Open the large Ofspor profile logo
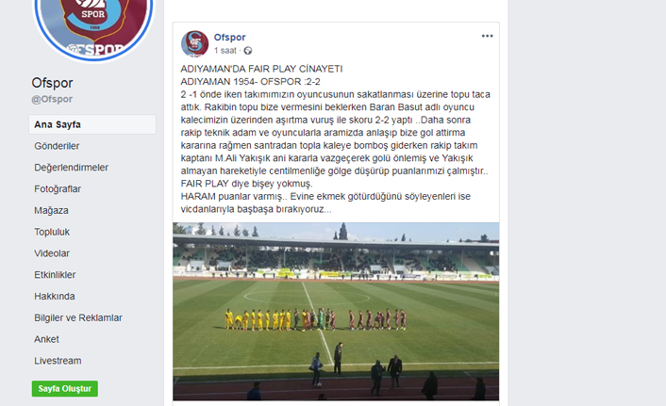Image resolution: width=666 pixels, height=406 pixels. click(93, 25)
